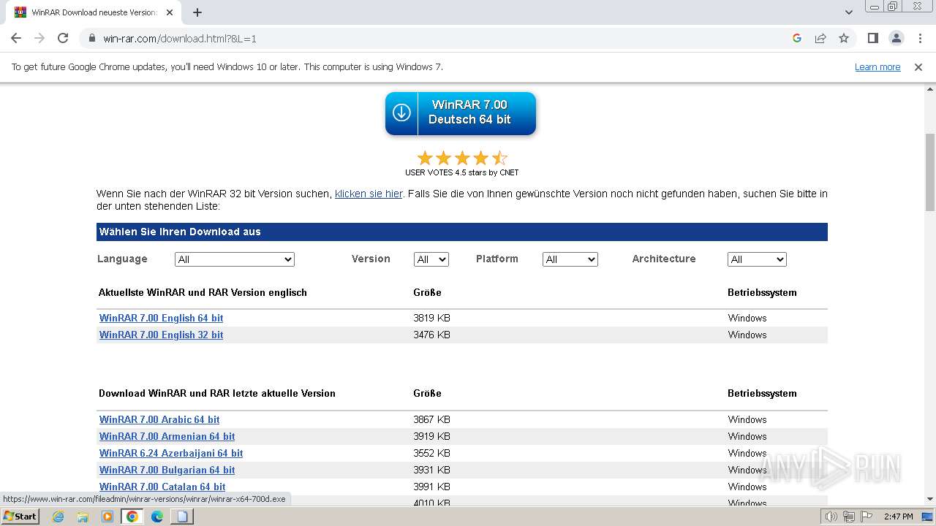
Task: Download WinRAR 7.00 Arabic 64 bit
Action: pyautogui.click(x=159, y=419)
